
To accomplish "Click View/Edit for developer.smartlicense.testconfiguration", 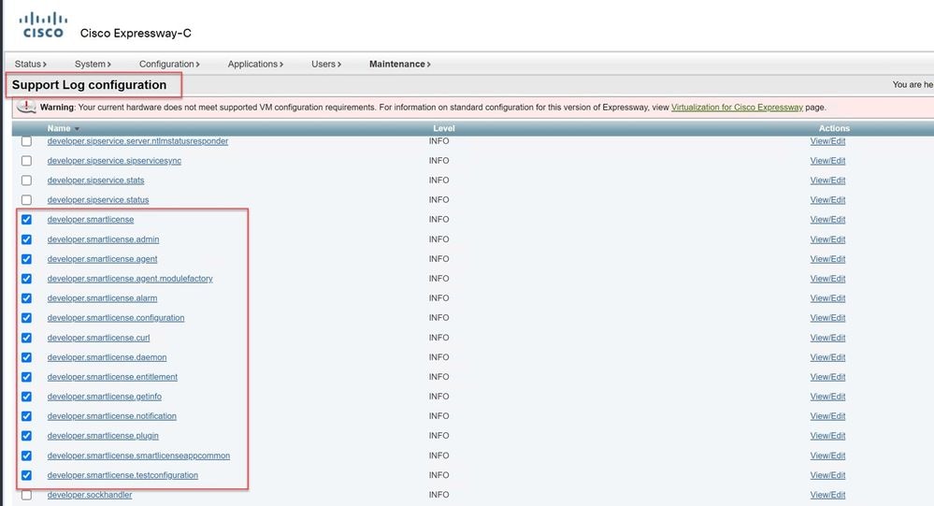I will tap(827, 475).
